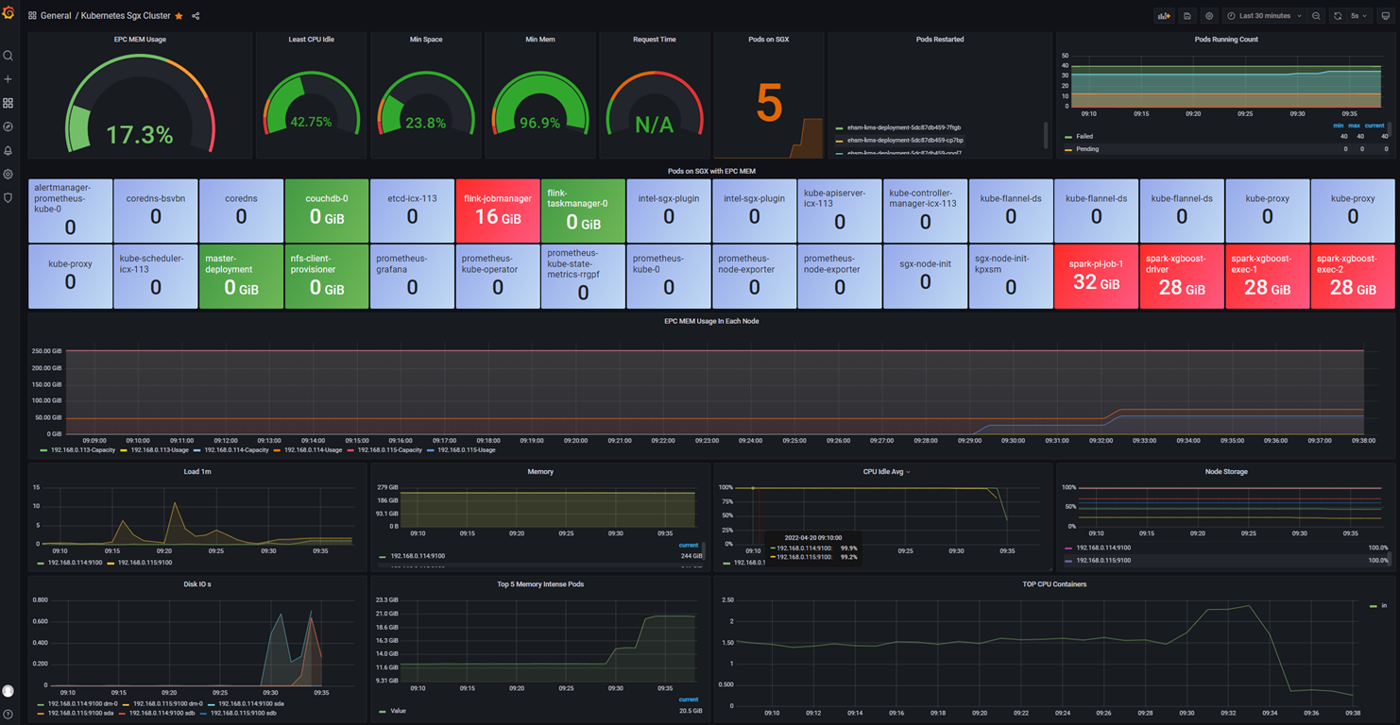
Task: Select the spark-xgboost-driver 28 GiB tile
Action: (x=1182, y=277)
